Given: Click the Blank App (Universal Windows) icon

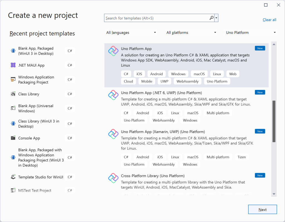Looking at the screenshot, I should coord(13,108).
